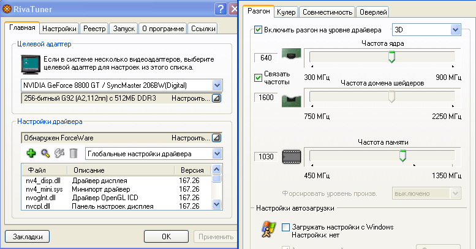Viewport: 476px width, 249px height.
Task: Click the Частота памяти slider thumb
Action: (x=402, y=156)
